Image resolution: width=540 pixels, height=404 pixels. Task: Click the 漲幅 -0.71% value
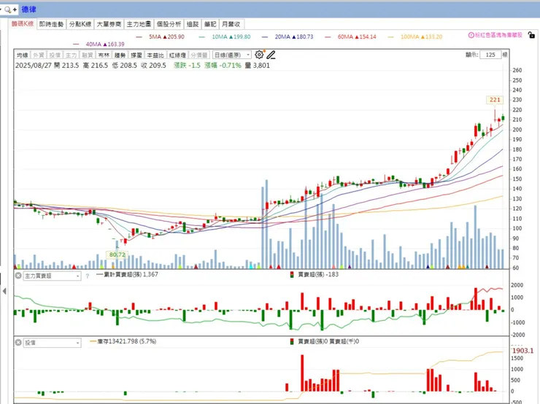[x=223, y=66]
